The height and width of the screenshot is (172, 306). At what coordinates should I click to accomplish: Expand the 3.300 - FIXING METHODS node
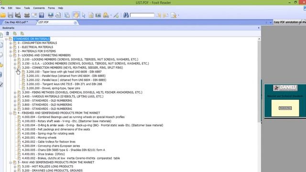(15, 92)
